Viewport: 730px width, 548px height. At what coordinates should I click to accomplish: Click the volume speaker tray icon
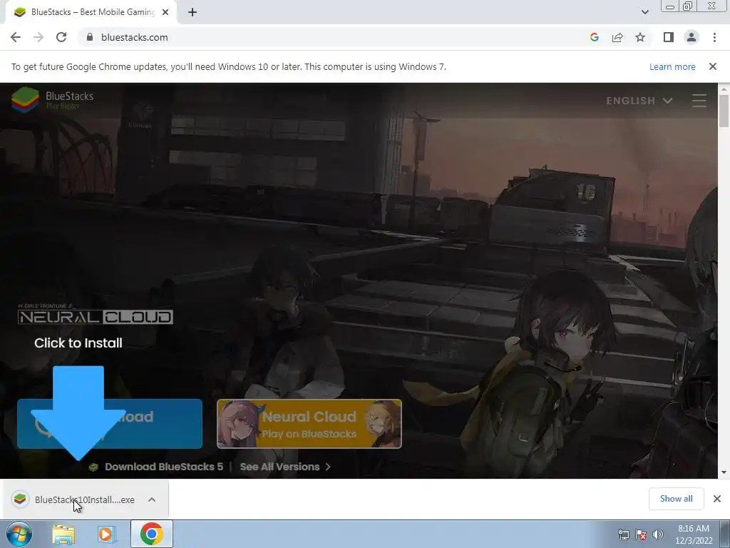658,534
